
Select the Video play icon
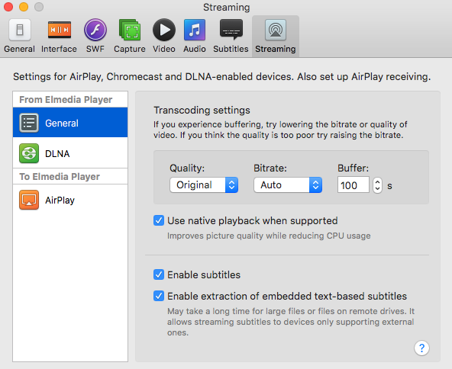(164, 30)
